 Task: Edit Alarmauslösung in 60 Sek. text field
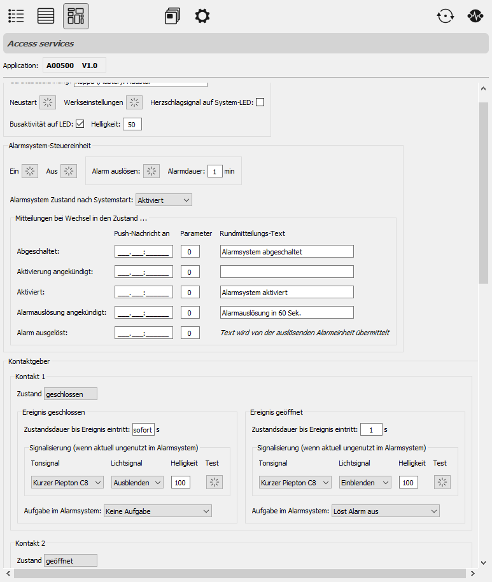point(287,312)
